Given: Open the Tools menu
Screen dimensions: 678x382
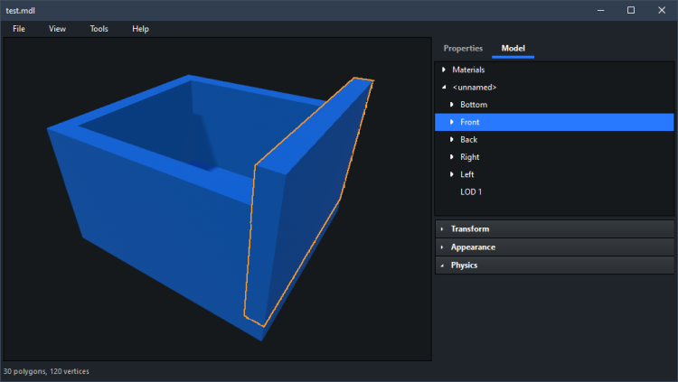Looking at the screenshot, I should coord(99,29).
